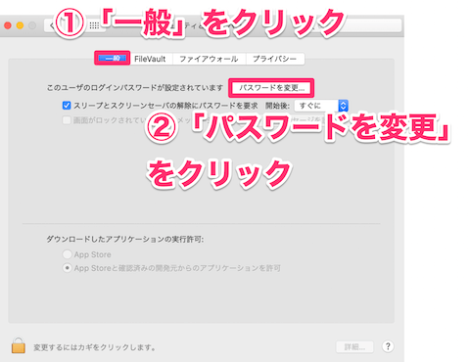Select the App Store radio button
The width and height of the screenshot is (470, 362).
click(67, 254)
